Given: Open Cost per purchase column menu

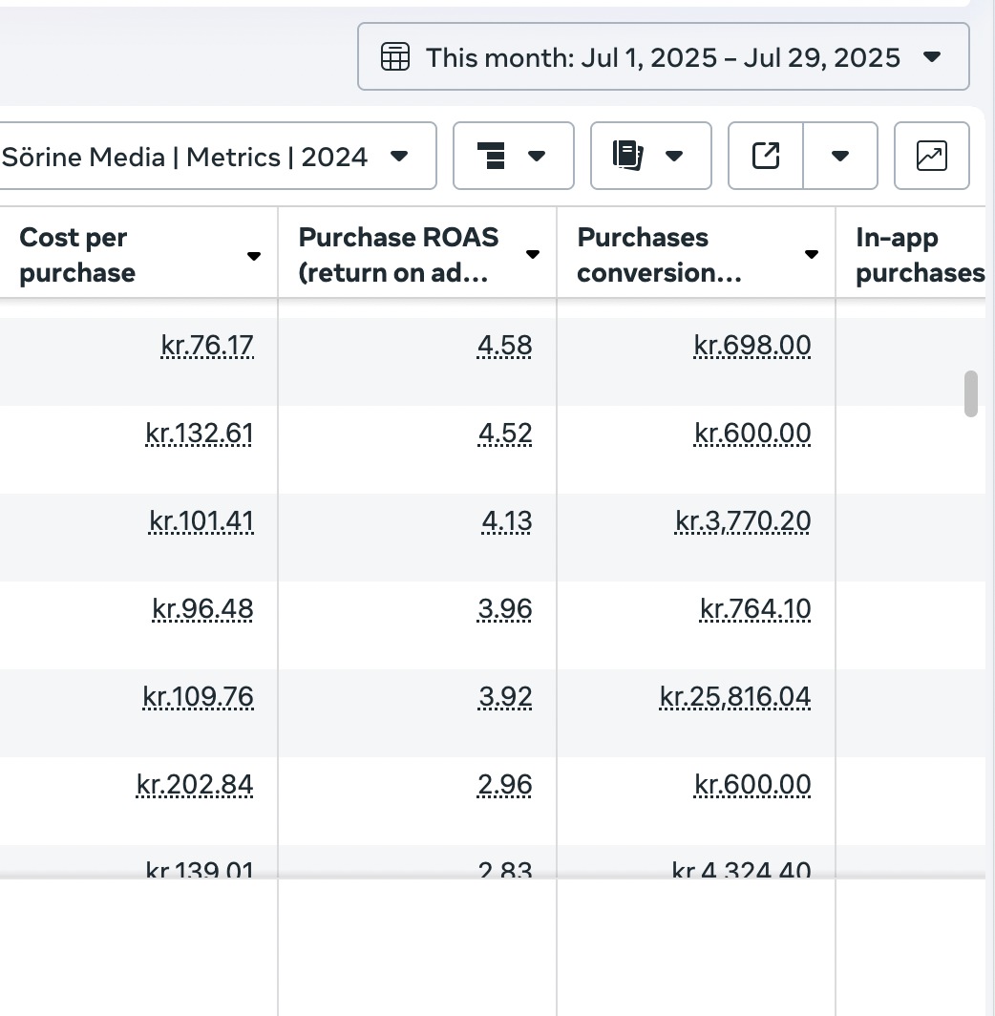Looking at the screenshot, I should point(254,256).
